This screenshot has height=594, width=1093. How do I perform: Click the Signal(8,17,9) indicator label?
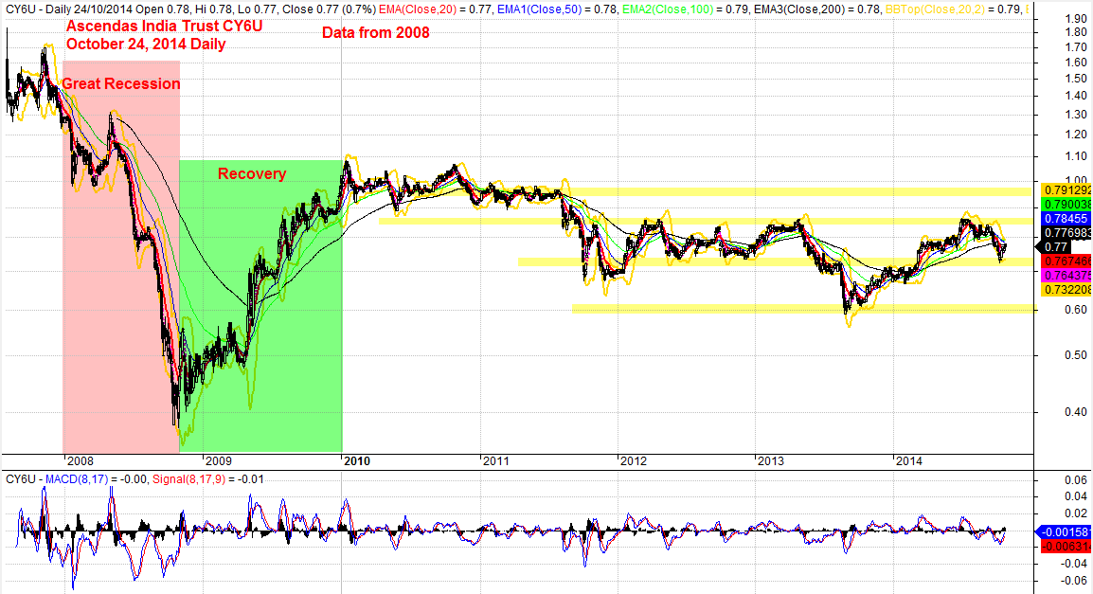pos(188,479)
